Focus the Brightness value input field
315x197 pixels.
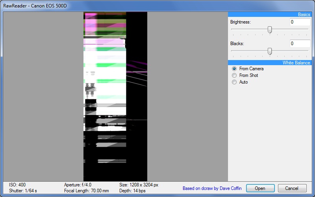click(300, 22)
